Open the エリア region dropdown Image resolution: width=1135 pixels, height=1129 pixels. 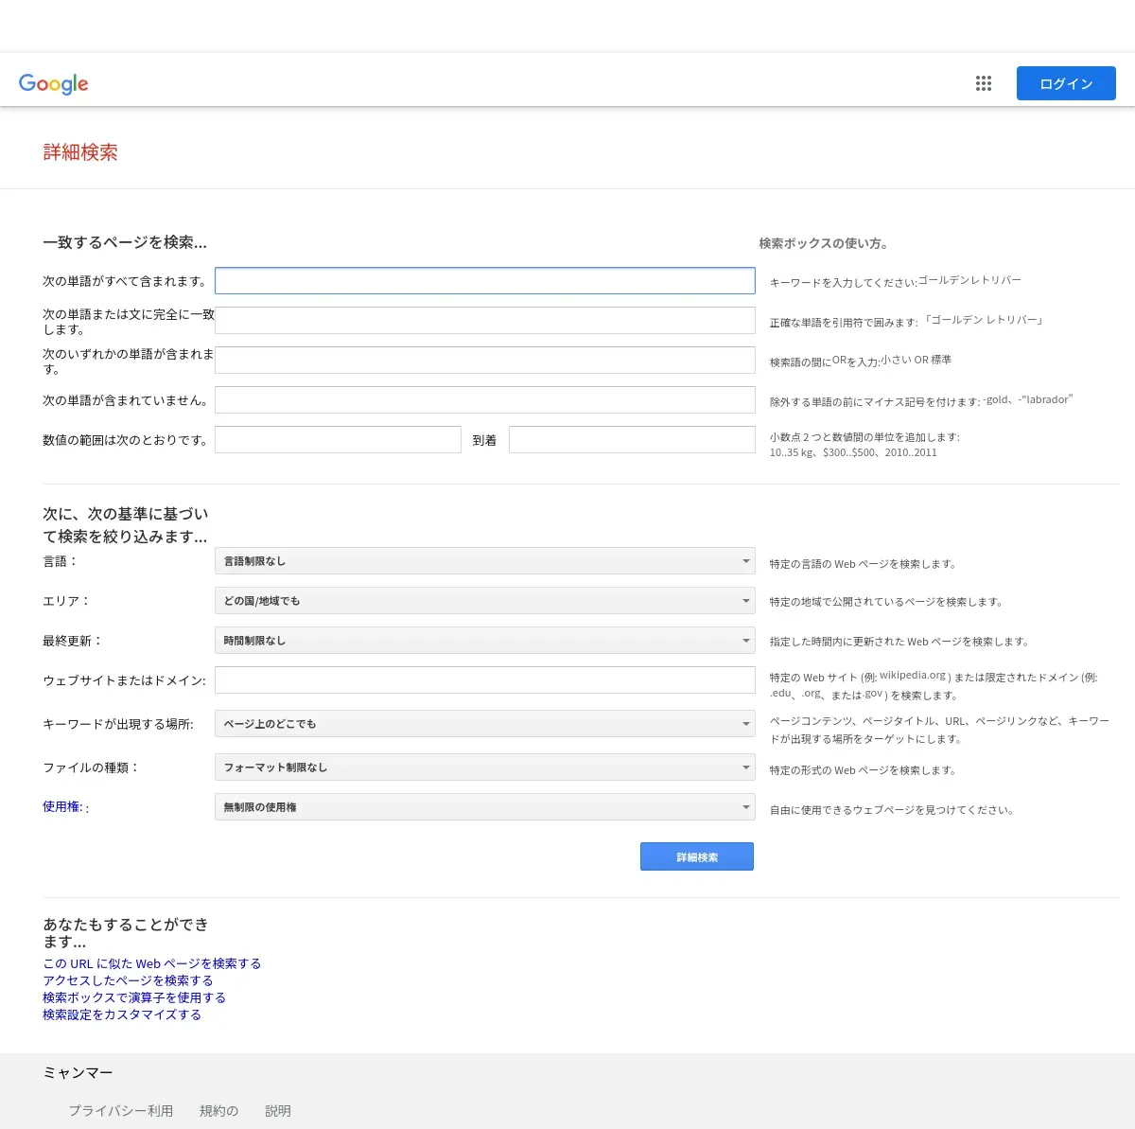coord(484,601)
